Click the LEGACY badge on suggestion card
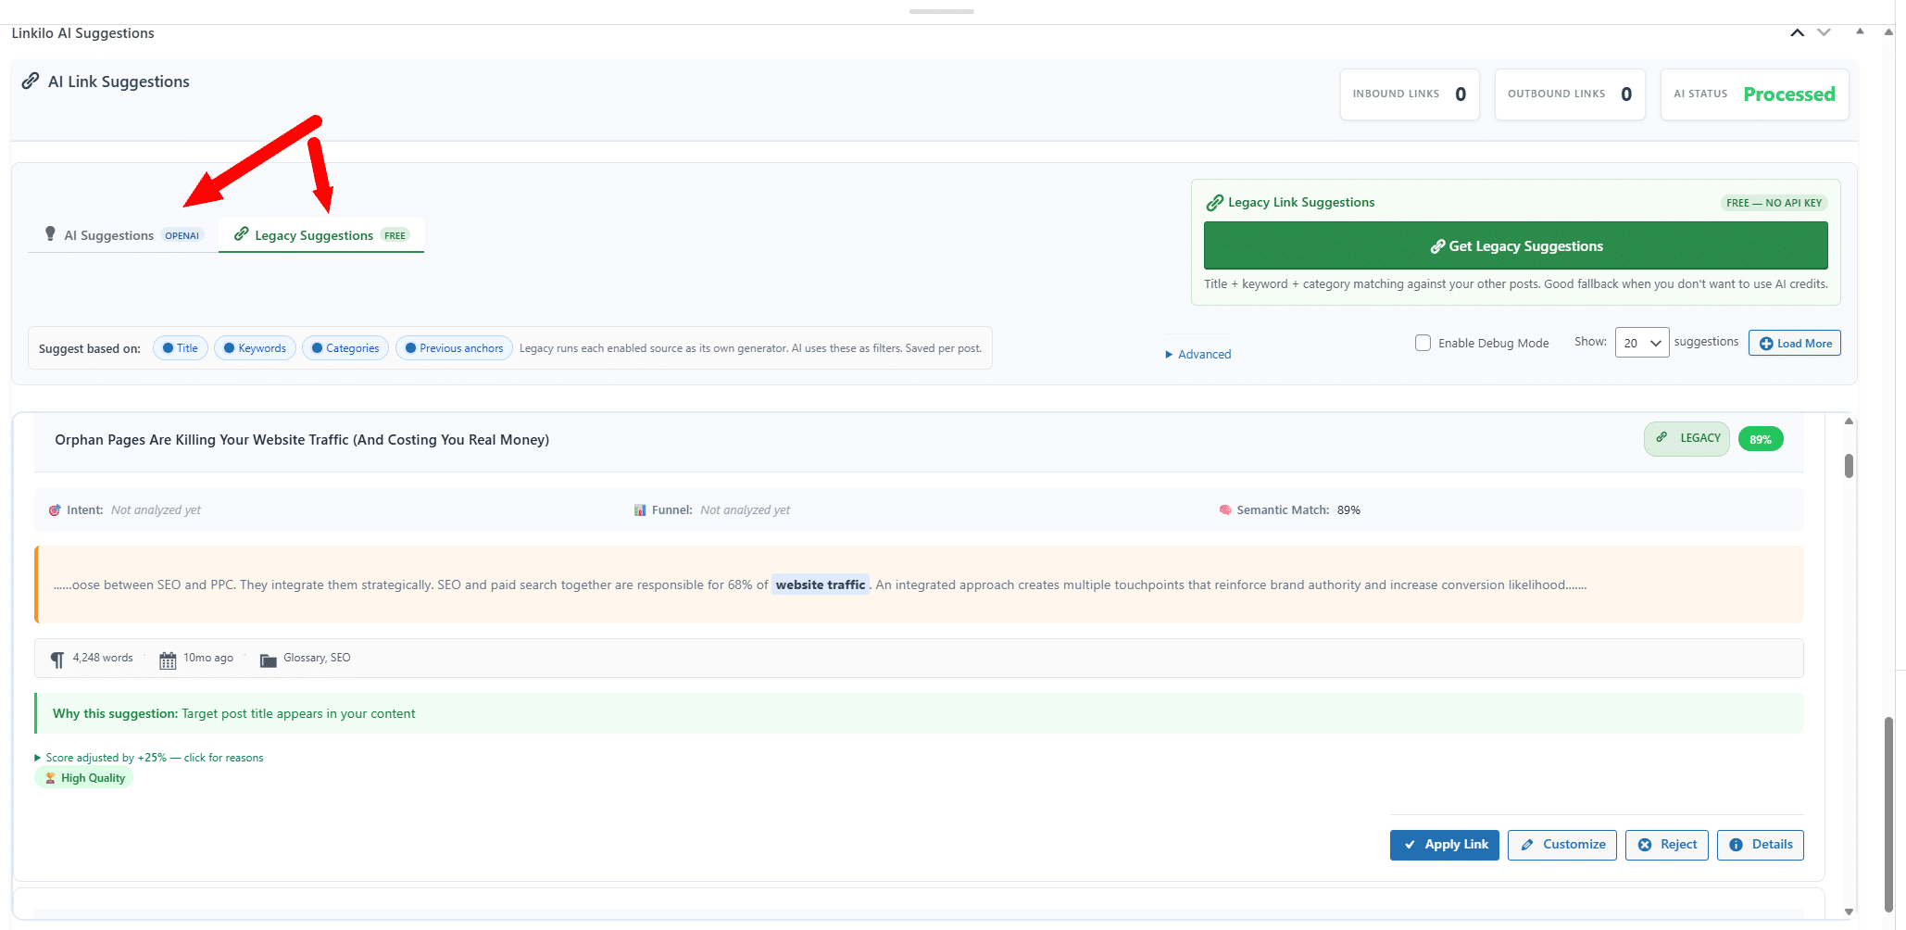Screen dimensions: 1906x930 [x=1687, y=438]
